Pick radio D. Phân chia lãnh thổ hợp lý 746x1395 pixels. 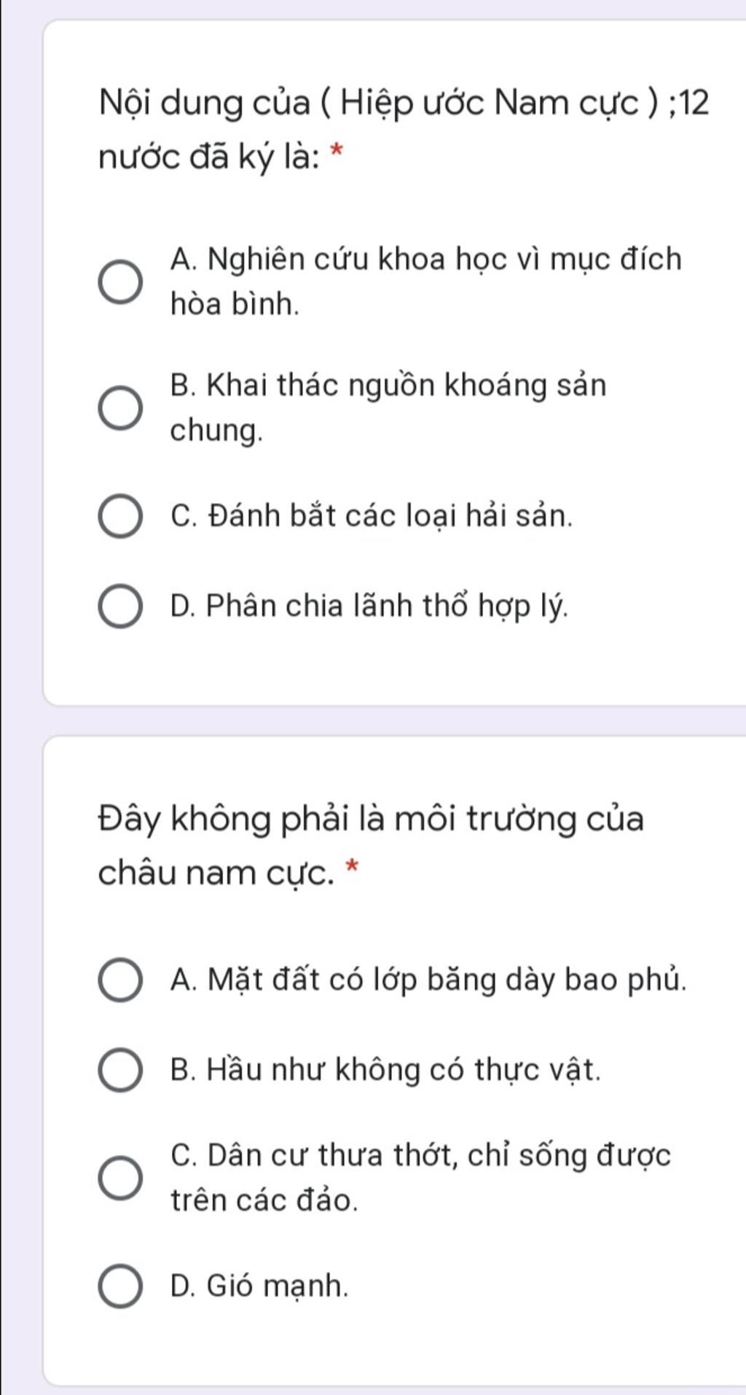coord(120,606)
